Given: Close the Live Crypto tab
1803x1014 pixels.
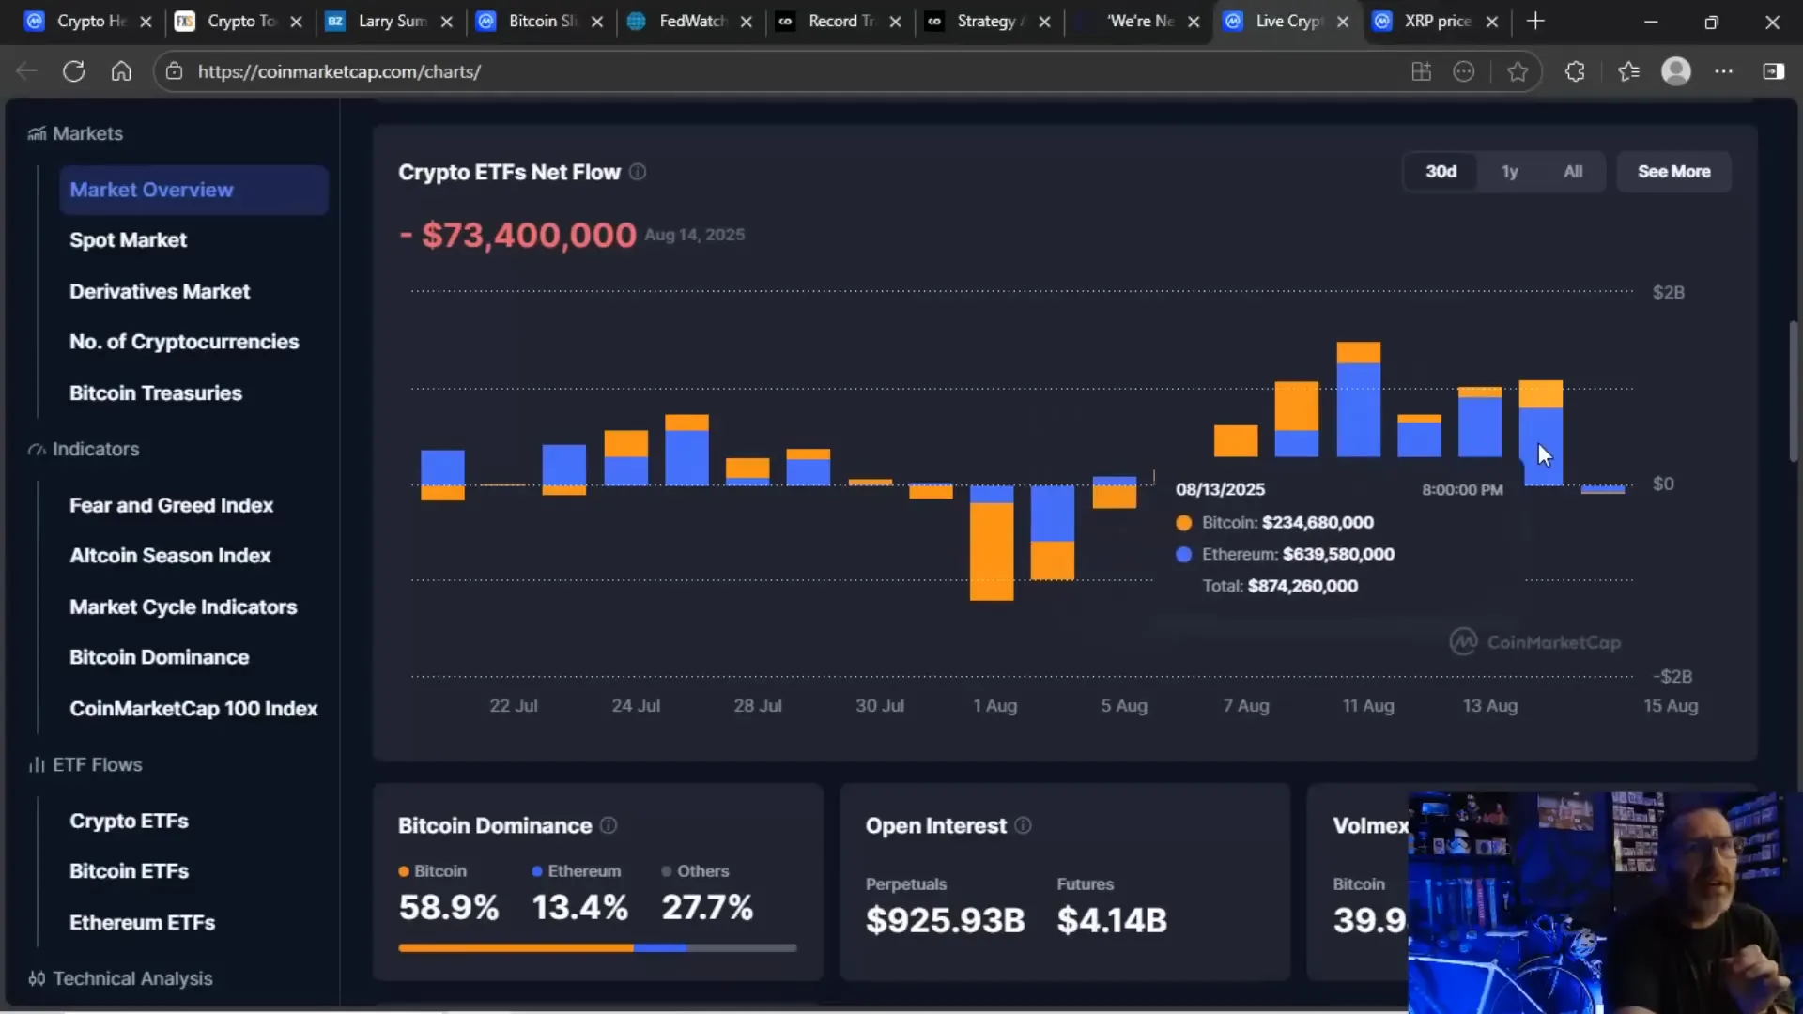Looking at the screenshot, I should (x=1343, y=21).
